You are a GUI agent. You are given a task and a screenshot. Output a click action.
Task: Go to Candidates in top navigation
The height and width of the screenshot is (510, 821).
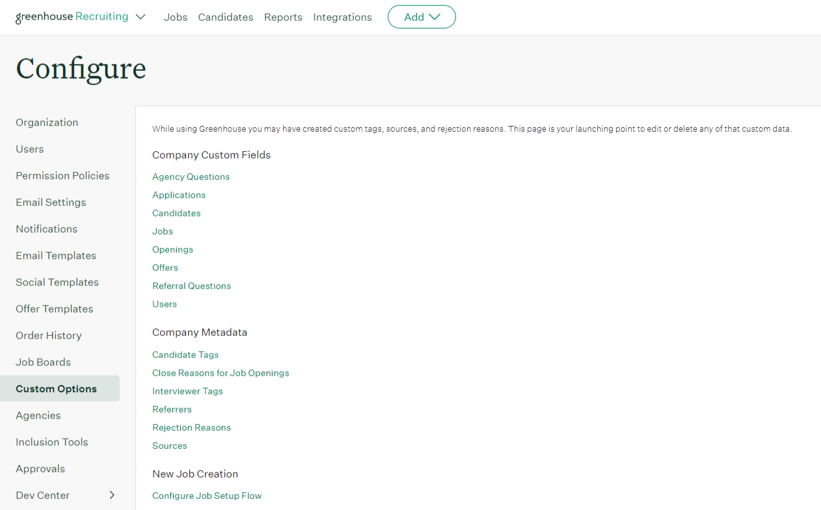coord(226,18)
